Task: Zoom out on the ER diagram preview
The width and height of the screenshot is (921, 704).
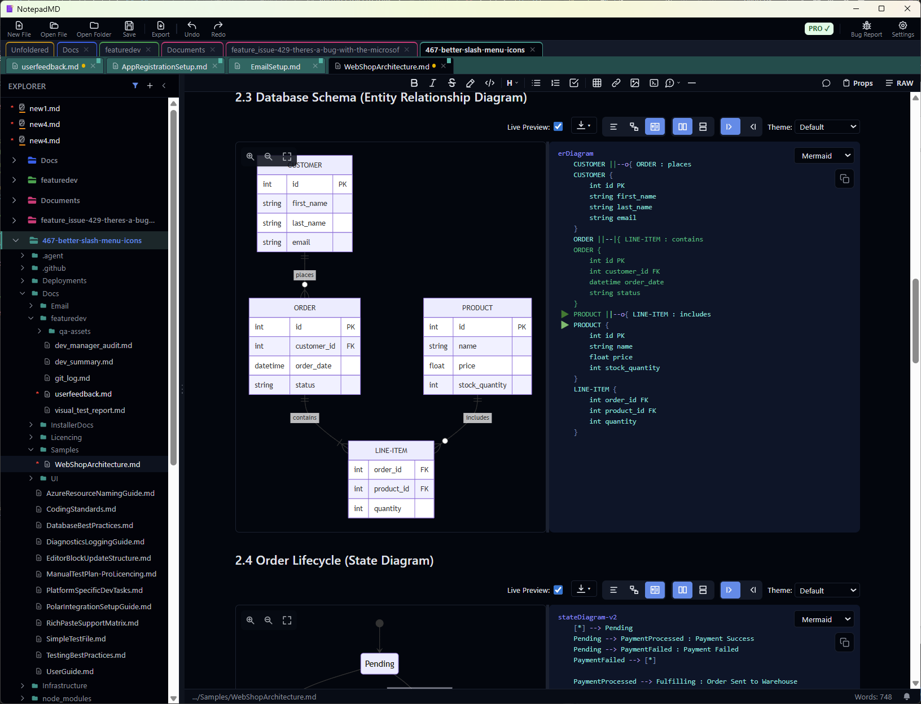Action: pyautogui.click(x=269, y=156)
